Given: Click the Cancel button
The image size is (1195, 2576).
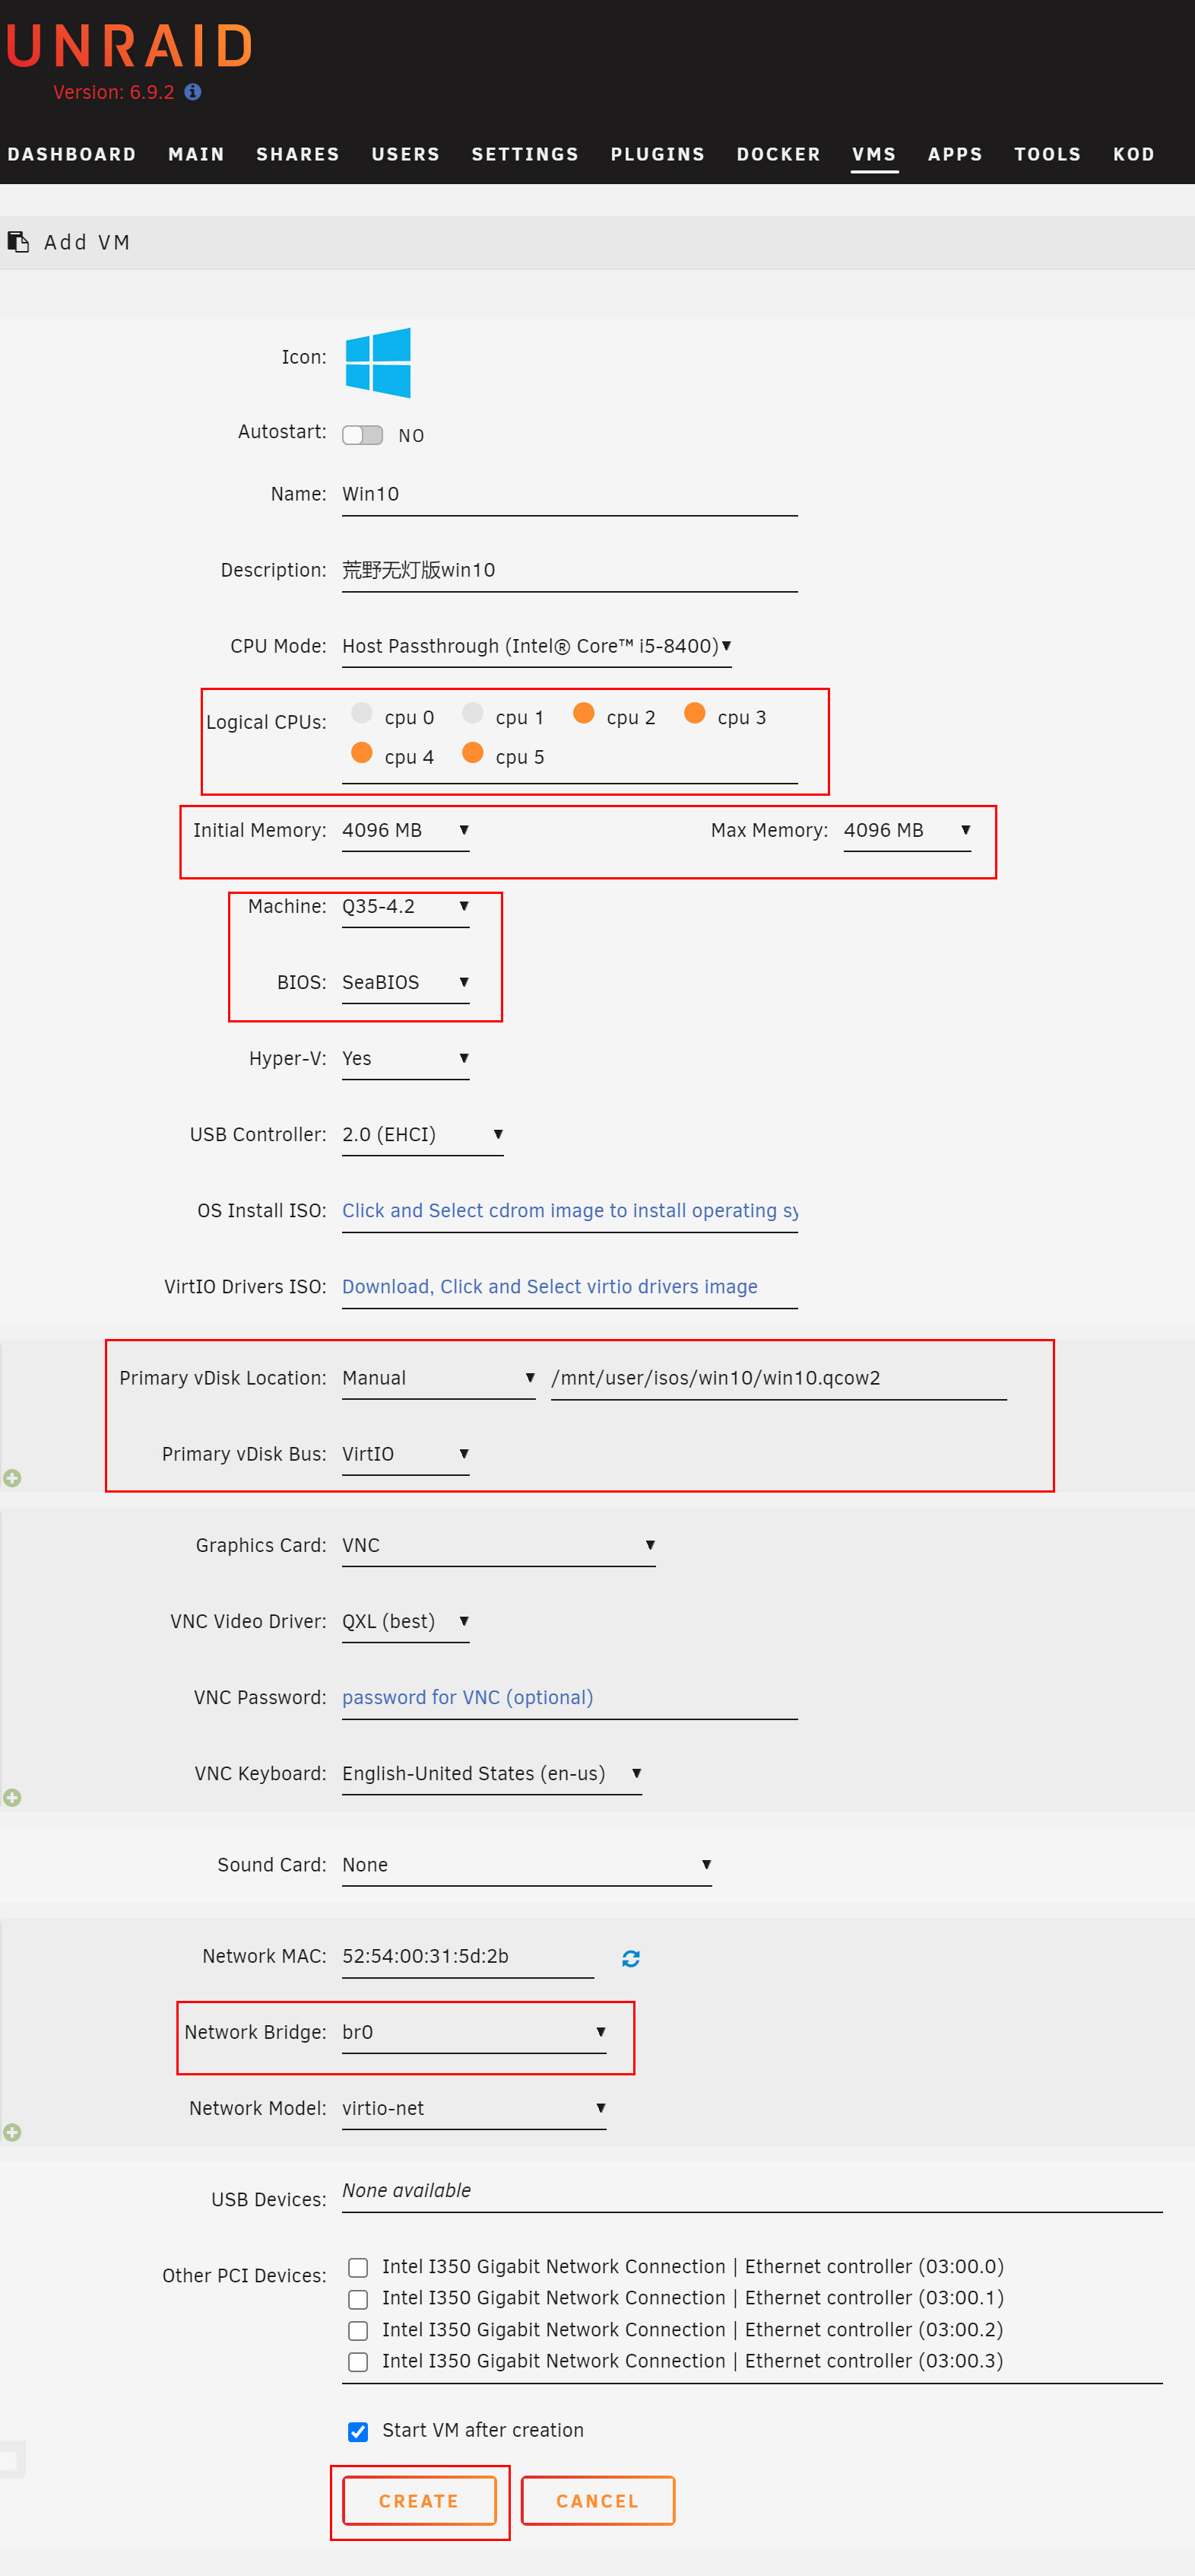Looking at the screenshot, I should click(x=597, y=2501).
